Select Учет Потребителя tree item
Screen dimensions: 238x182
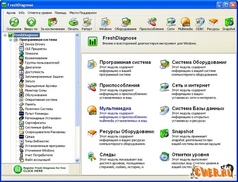coord(39,155)
